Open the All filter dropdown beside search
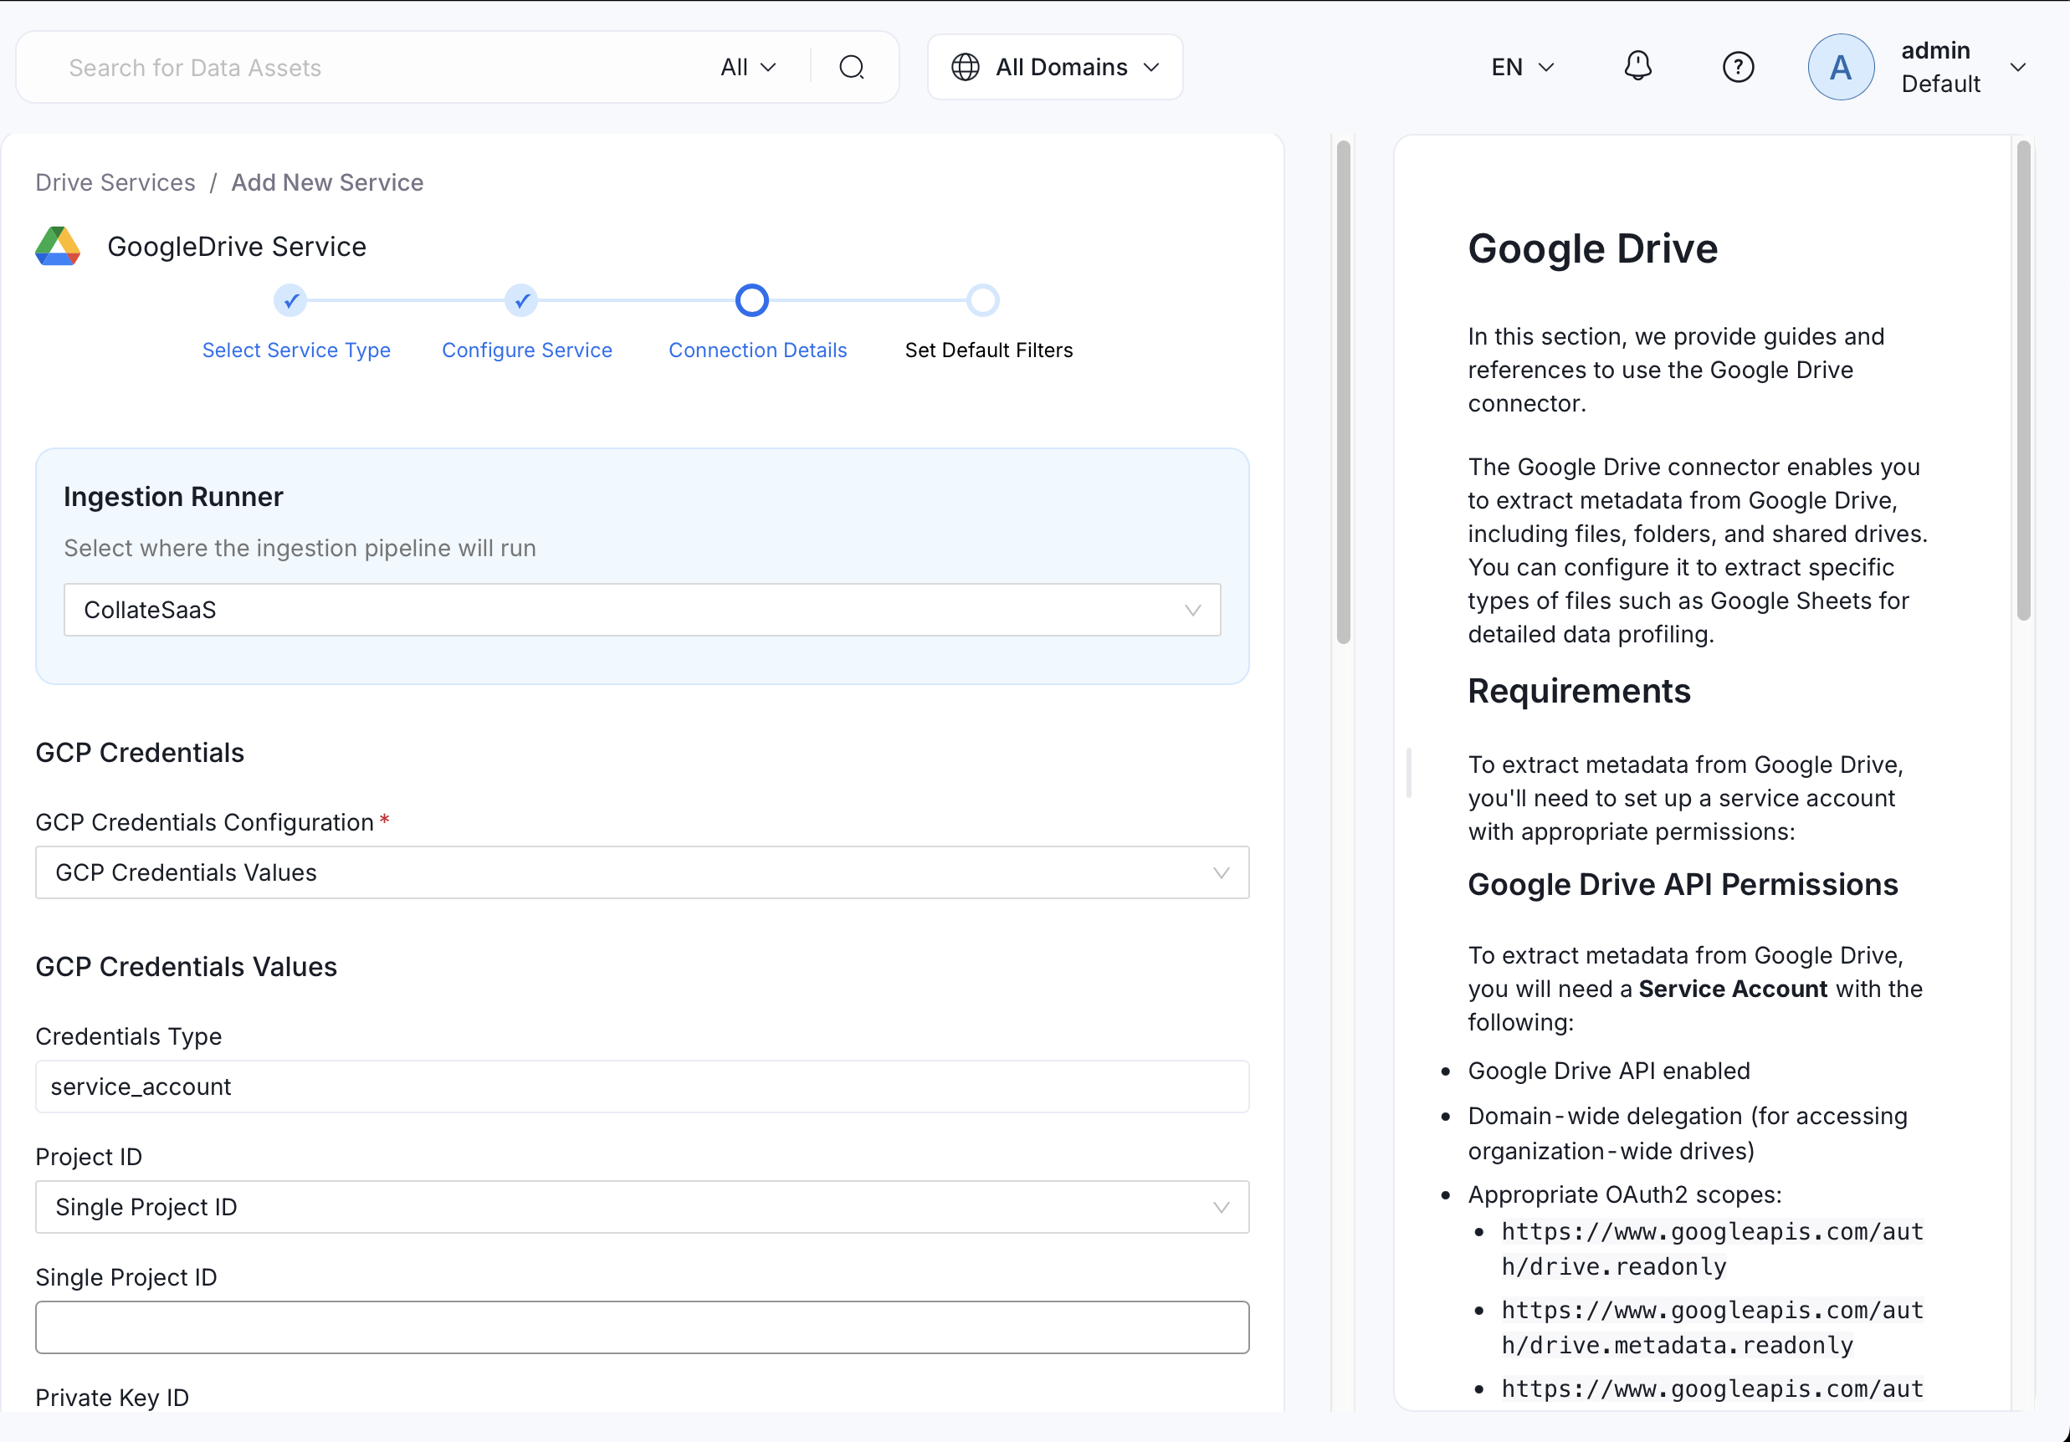The image size is (2070, 1442). [746, 66]
